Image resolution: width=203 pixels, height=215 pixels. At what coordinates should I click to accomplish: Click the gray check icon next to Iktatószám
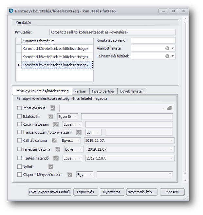(x=51, y=116)
